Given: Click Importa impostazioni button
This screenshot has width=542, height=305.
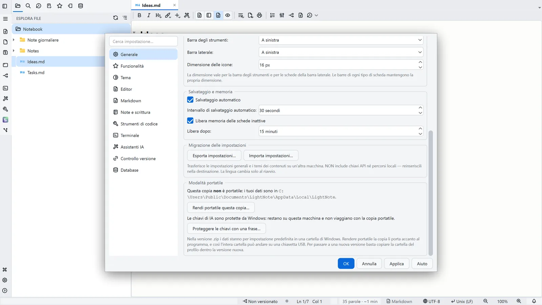Looking at the screenshot, I should pyautogui.click(x=271, y=156).
